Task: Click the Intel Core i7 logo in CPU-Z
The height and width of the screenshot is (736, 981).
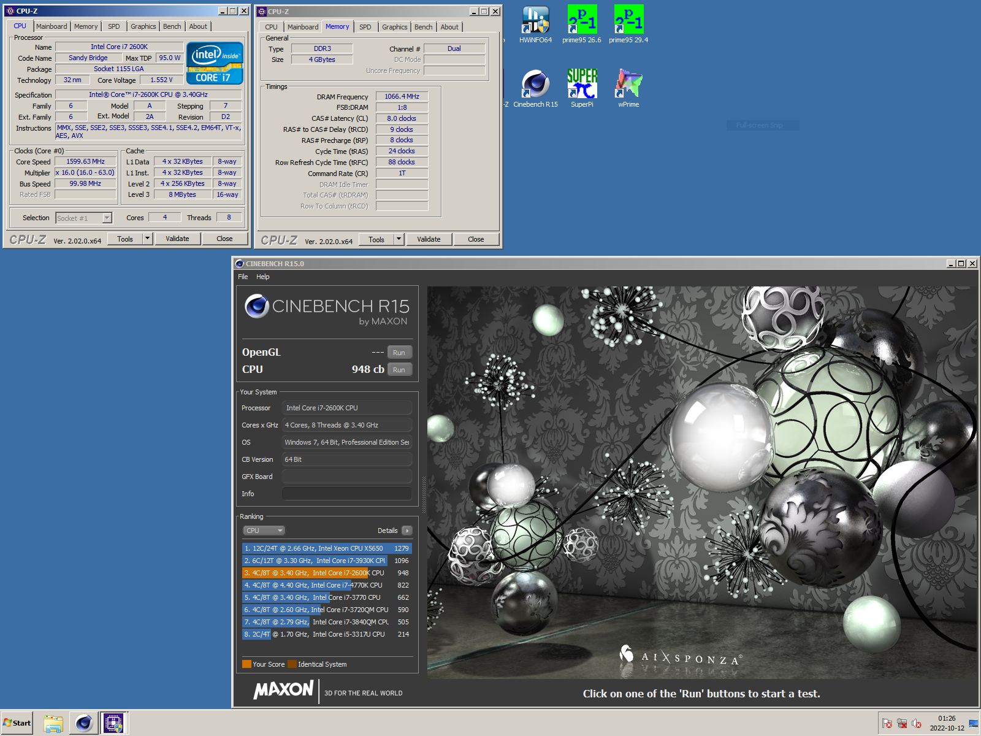Action: coord(215,63)
